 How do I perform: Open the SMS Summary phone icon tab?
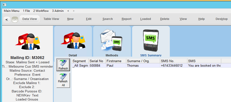point(151,42)
